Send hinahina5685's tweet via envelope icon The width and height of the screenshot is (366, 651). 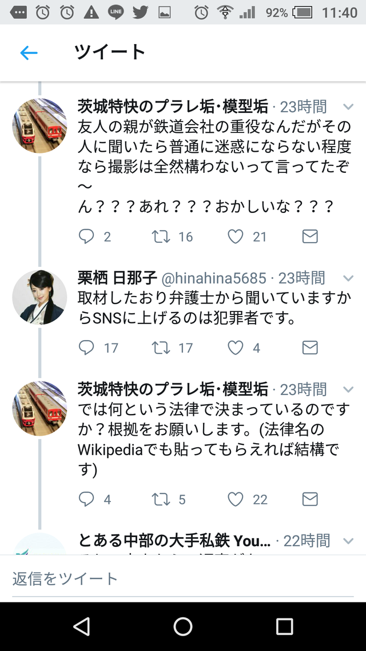coord(310,348)
